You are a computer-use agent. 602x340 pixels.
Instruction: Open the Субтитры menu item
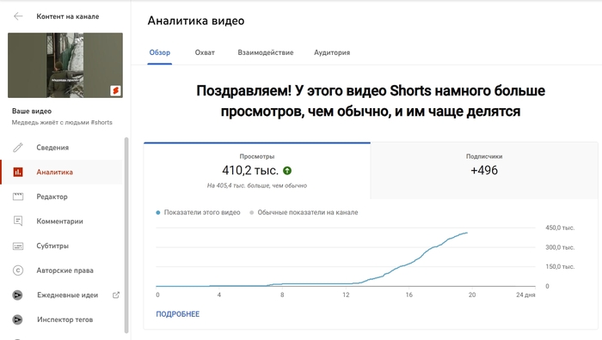pyautogui.click(x=61, y=246)
